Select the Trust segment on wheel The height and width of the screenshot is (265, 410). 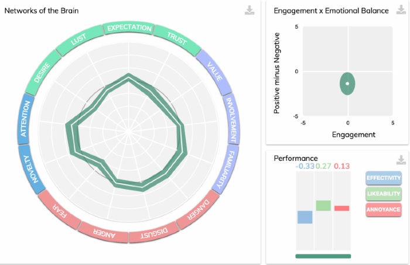click(176, 37)
